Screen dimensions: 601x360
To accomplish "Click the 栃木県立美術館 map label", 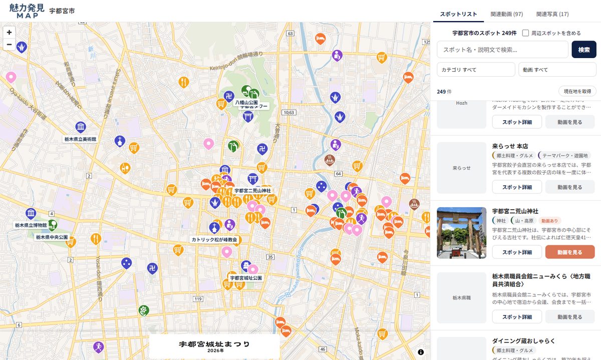I will pos(80,139).
